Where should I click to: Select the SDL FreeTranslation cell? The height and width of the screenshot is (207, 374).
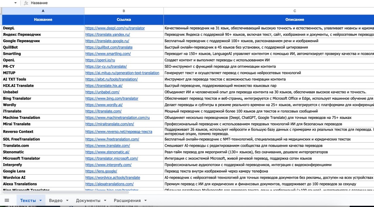pos(43,139)
